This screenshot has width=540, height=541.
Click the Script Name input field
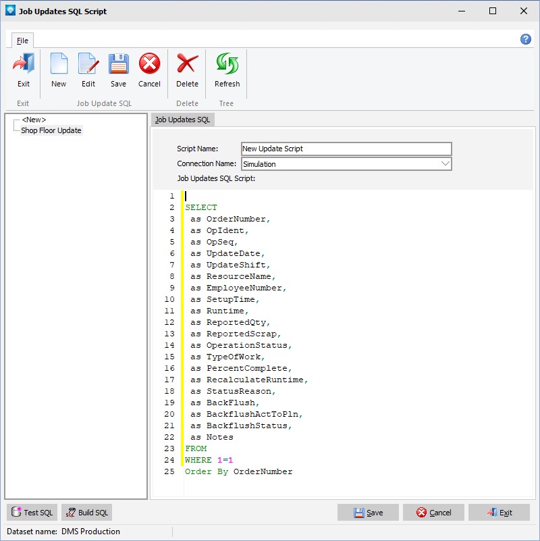pyautogui.click(x=346, y=149)
